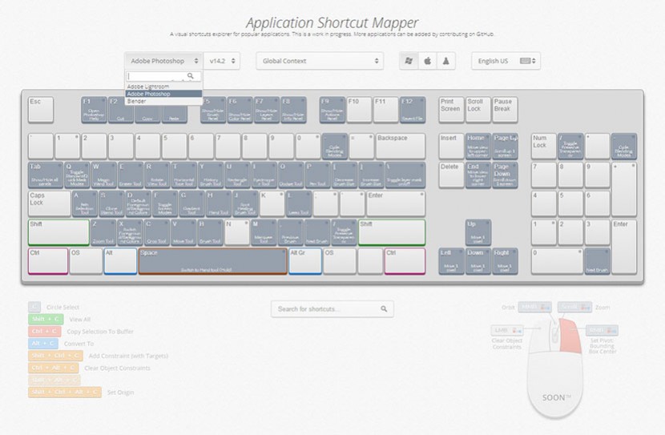Click the Esc key

pos(41,110)
